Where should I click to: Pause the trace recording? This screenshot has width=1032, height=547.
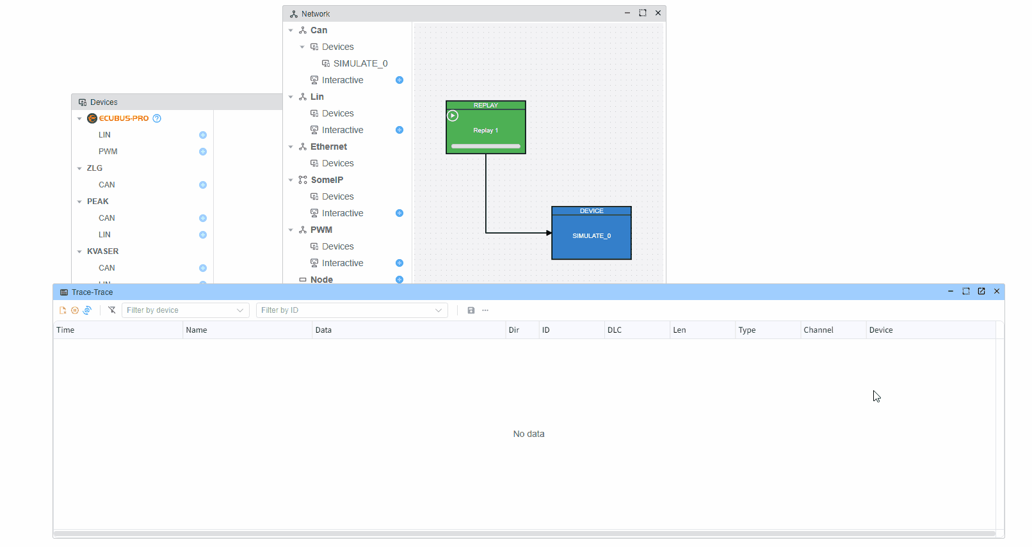(x=75, y=310)
